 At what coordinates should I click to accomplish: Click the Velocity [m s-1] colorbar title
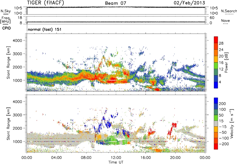232,124
